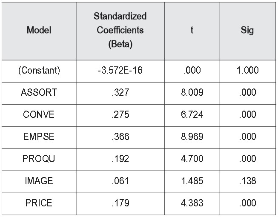Select the PRICE row label
This screenshot has height=217, width=278.
[x=39, y=203]
